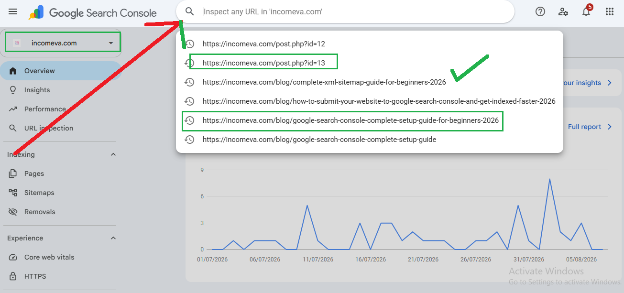Click the Performance trend arrow icon
Image resolution: width=624 pixels, height=293 pixels.
click(13, 109)
